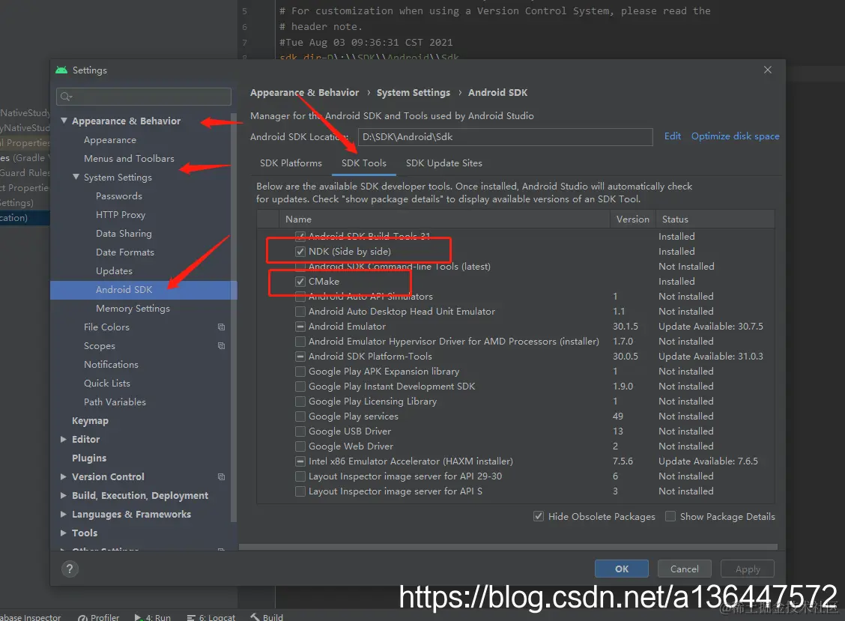Viewport: 845px width, 621px height.
Task: Check Layout Inspector image server for API 29-30
Action: point(300,476)
